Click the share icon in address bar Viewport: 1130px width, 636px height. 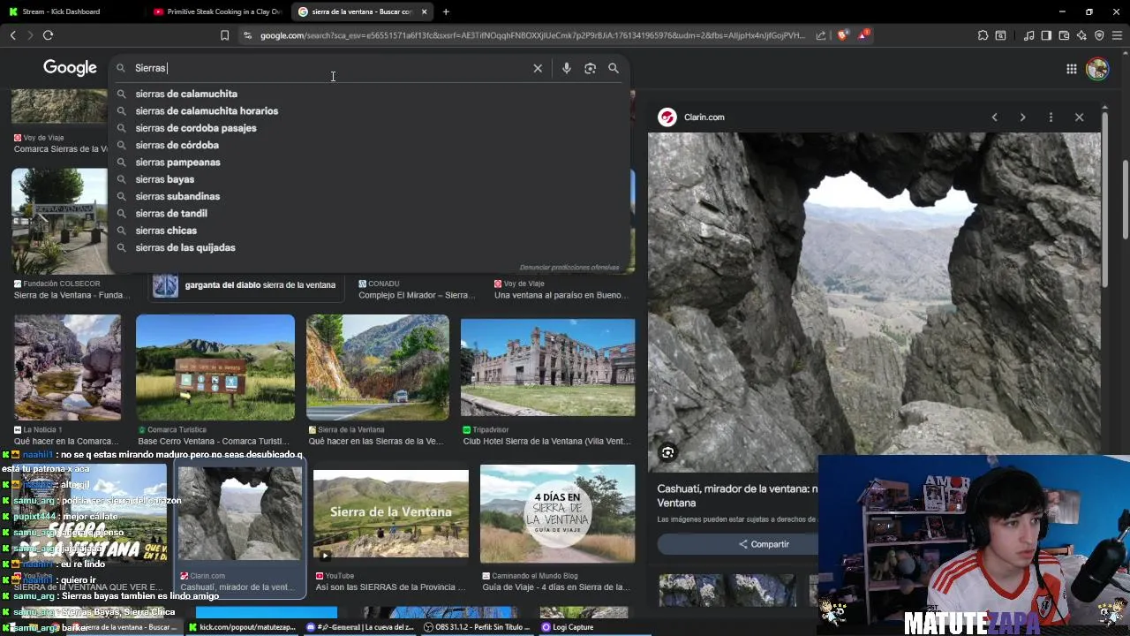821,35
